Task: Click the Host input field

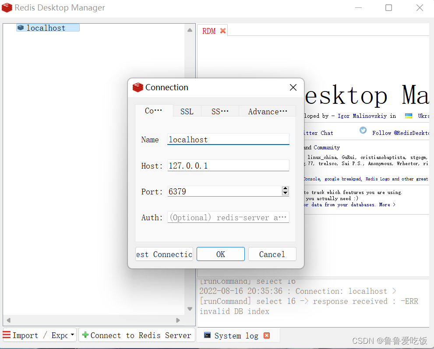Action: pyautogui.click(x=228, y=166)
